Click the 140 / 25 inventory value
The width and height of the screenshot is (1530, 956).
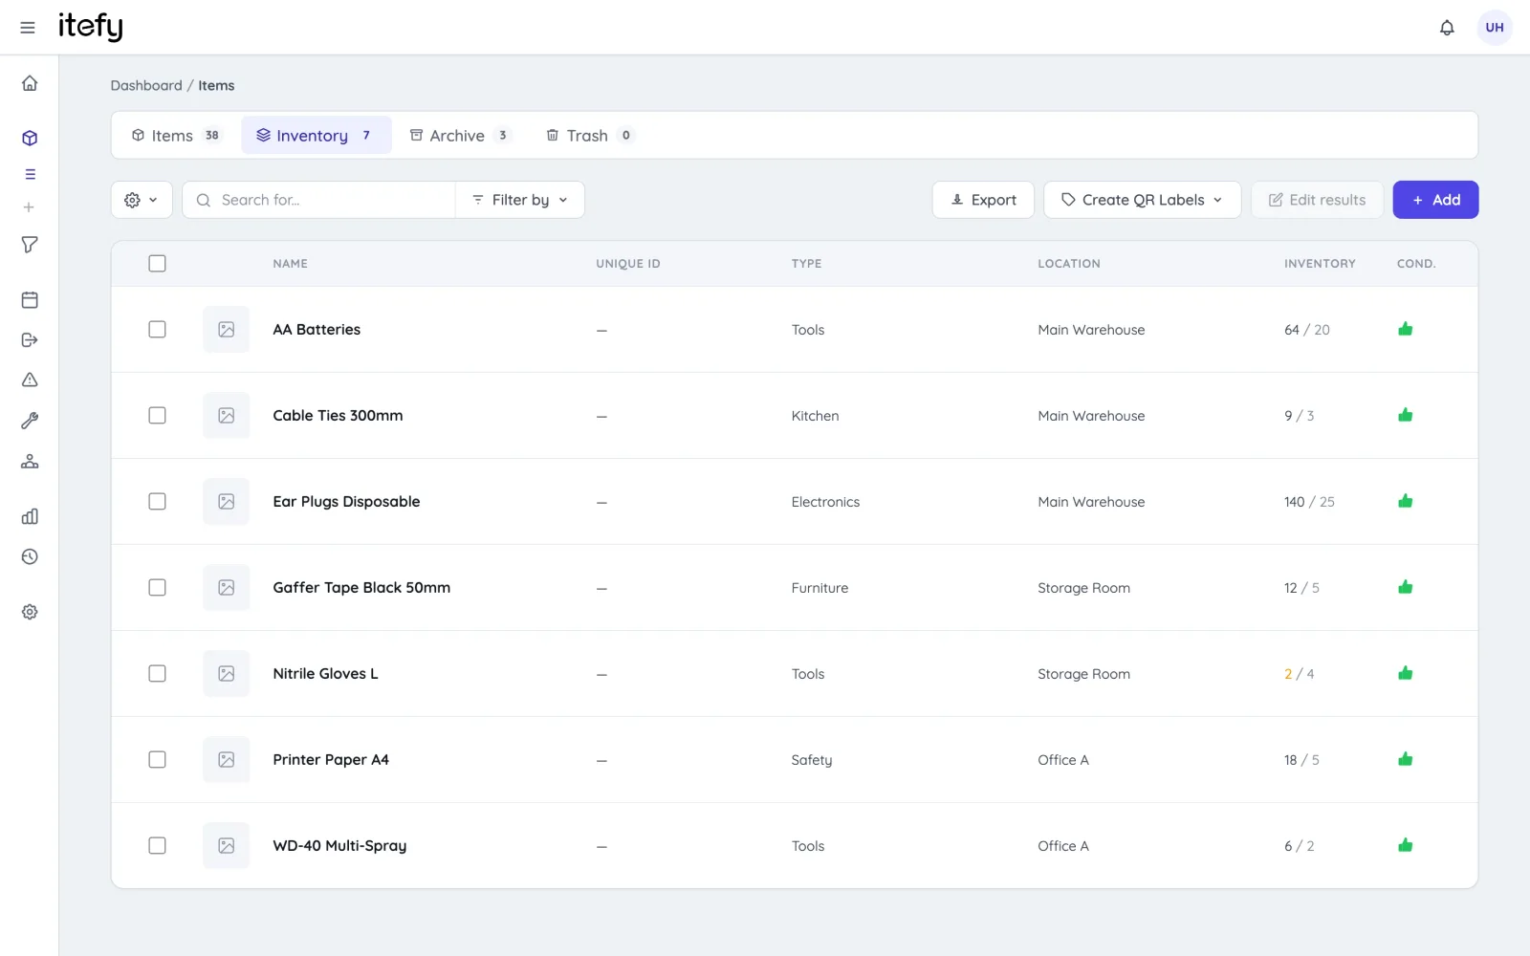tap(1309, 501)
